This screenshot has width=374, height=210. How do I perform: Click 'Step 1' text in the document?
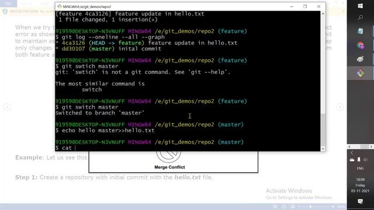tap(26, 177)
